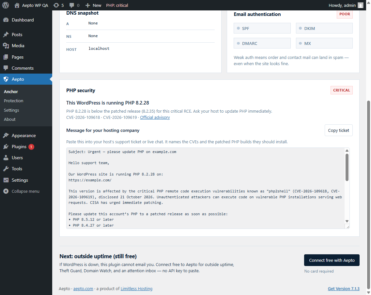Open the Dashboard menu item
Viewport: 371px width, 295px height.
26,20
